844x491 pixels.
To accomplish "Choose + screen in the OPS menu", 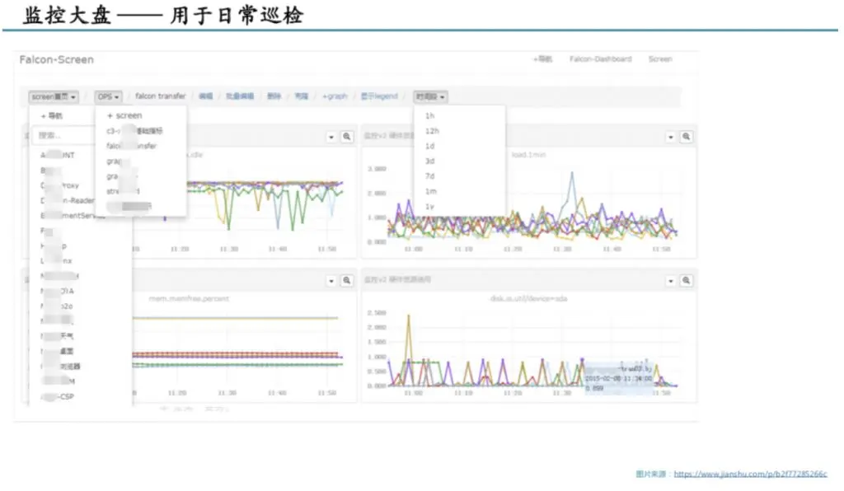I will [x=124, y=115].
